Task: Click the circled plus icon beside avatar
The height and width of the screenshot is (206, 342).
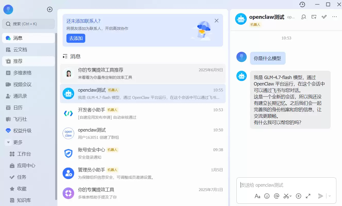Action: pyautogui.click(x=50, y=10)
